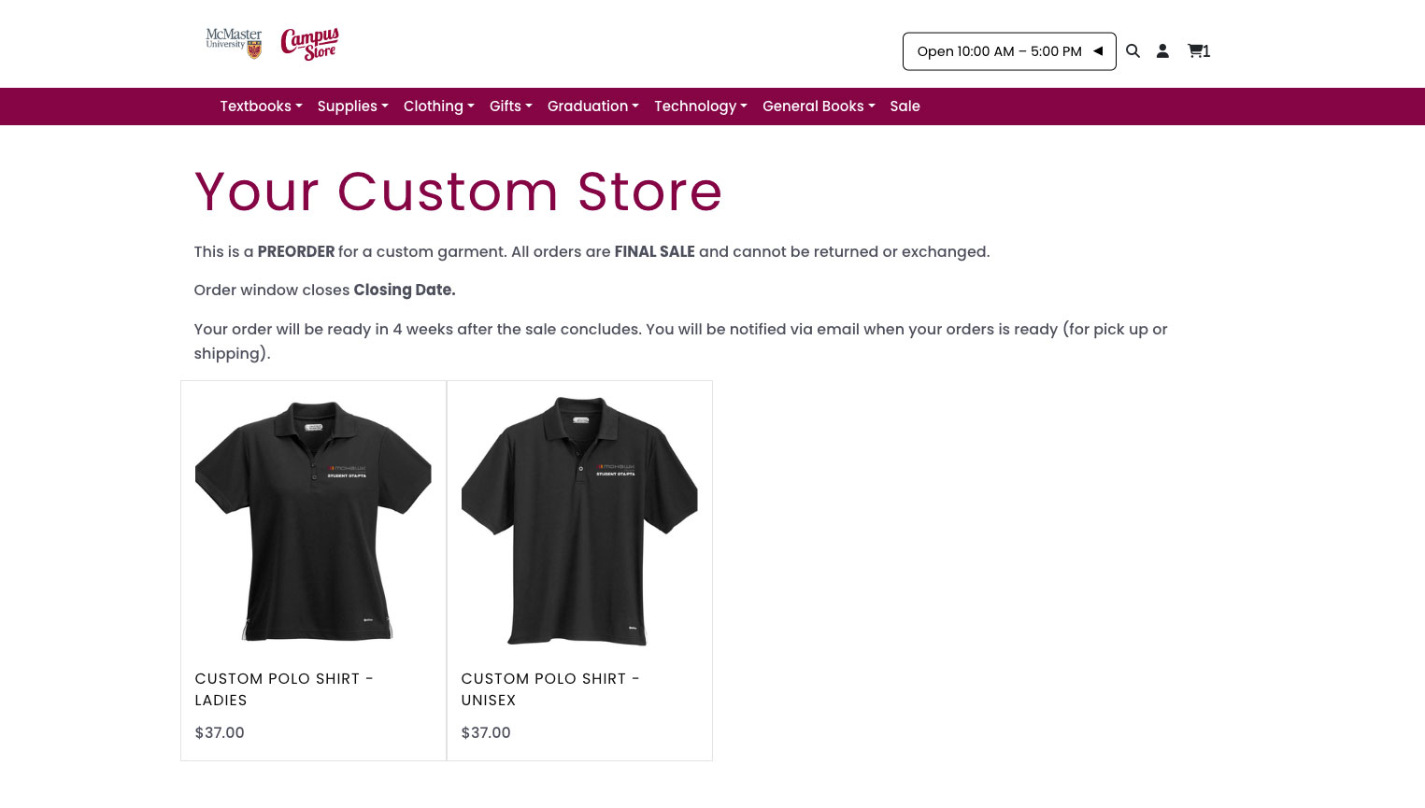Click the $37.00 price under the Unisex polo

[x=486, y=733]
